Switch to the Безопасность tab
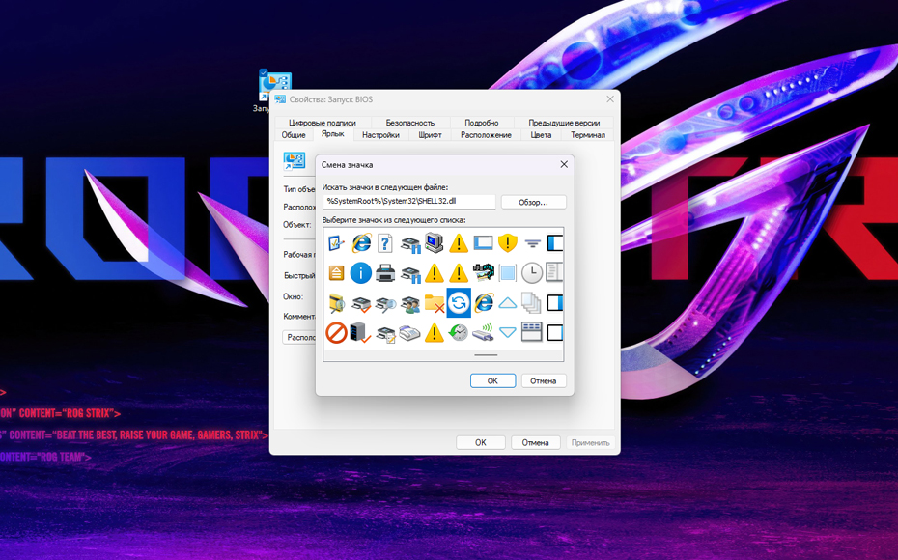This screenshot has width=898, height=560. tap(410, 123)
